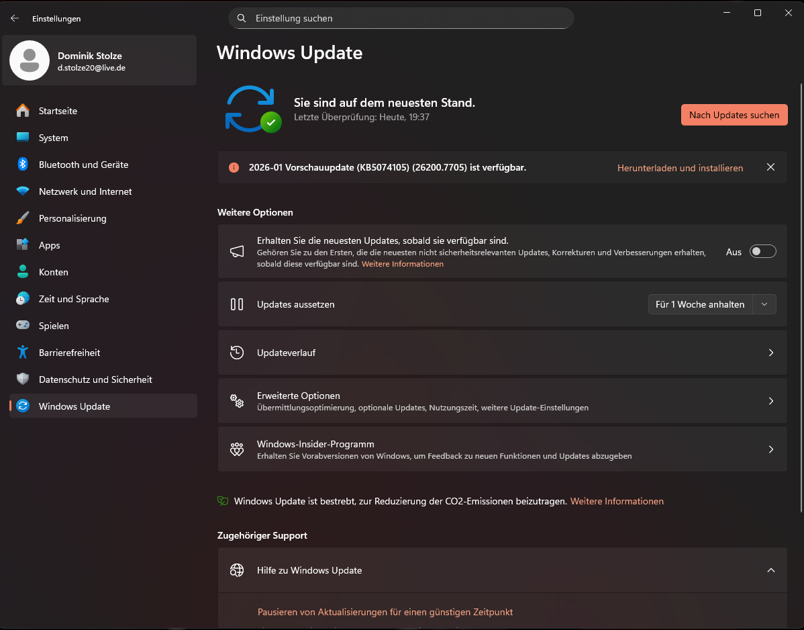This screenshot has width=804, height=630.
Task: Click the System monitor icon
Action: pos(23,138)
